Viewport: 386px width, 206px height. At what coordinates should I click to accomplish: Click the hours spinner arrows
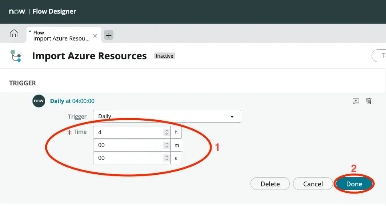tap(166, 132)
